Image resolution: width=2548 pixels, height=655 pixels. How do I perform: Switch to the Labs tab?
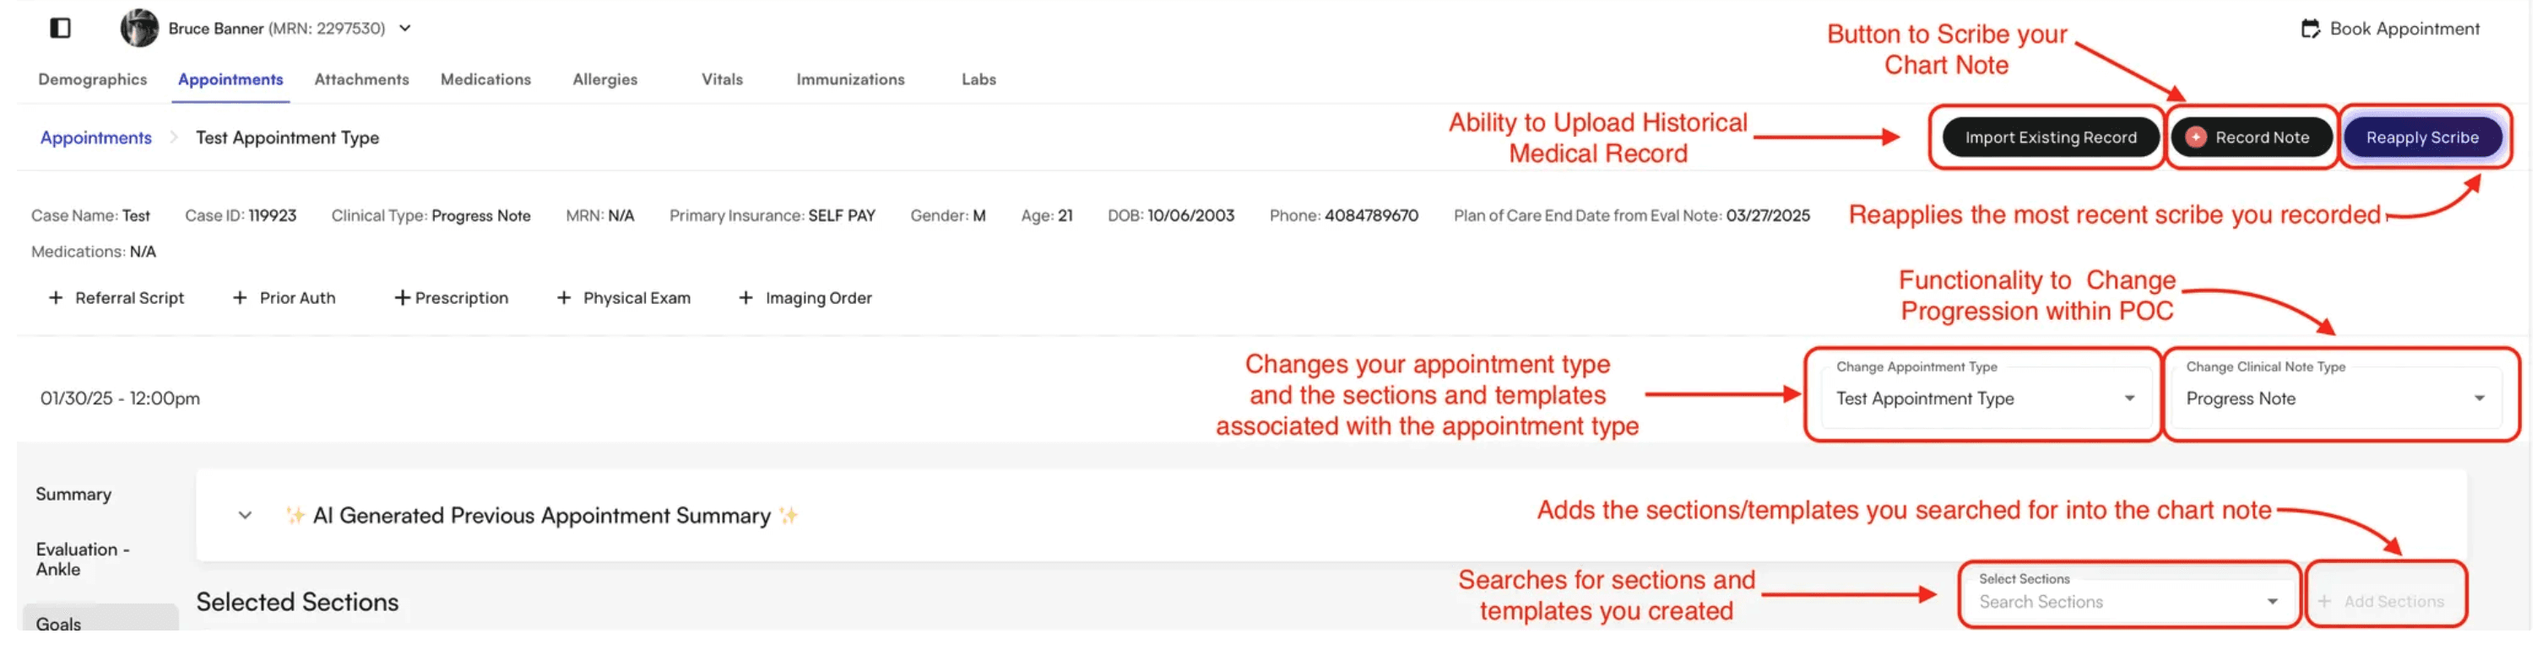point(978,79)
